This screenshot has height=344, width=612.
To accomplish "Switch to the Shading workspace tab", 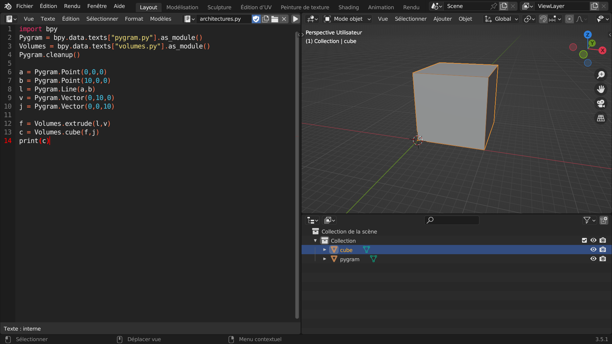I will point(348,7).
